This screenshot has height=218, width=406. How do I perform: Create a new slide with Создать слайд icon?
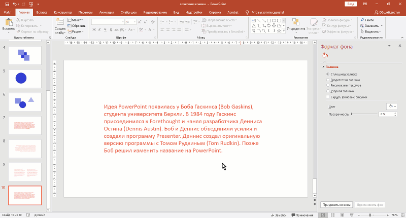tap(60, 22)
